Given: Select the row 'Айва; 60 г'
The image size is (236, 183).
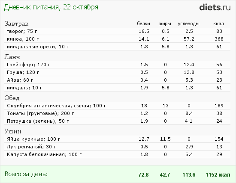Looking at the screenshot, I should (117, 80).
